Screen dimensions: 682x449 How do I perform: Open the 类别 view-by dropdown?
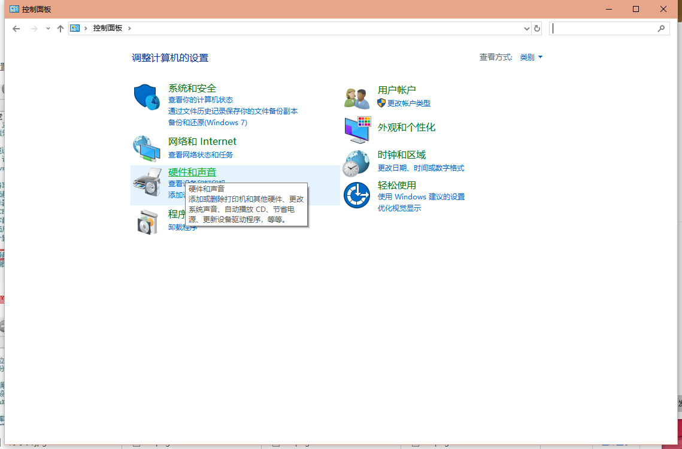(x=531, y=57)
